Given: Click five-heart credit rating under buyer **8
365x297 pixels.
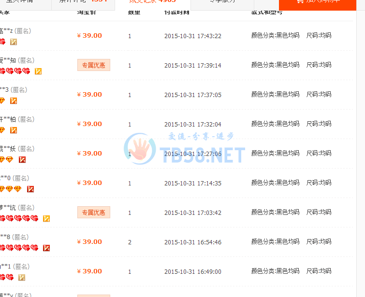Looking at the screenshot, I should 19,248.
